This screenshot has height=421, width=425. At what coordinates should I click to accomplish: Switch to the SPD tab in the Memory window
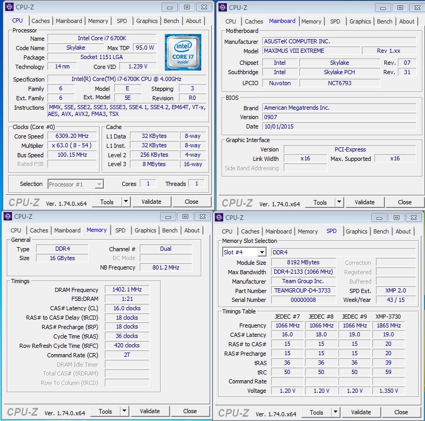click(x=120, y=230)
